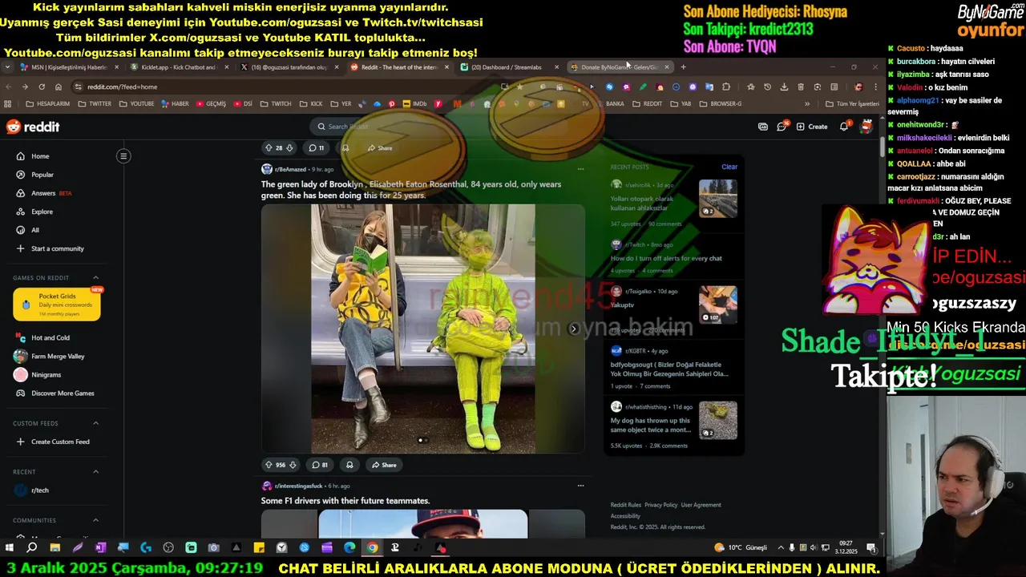1026x577 pixels.
Task: Open the 81 comments on green lady post
Action: tap(320, 465)
